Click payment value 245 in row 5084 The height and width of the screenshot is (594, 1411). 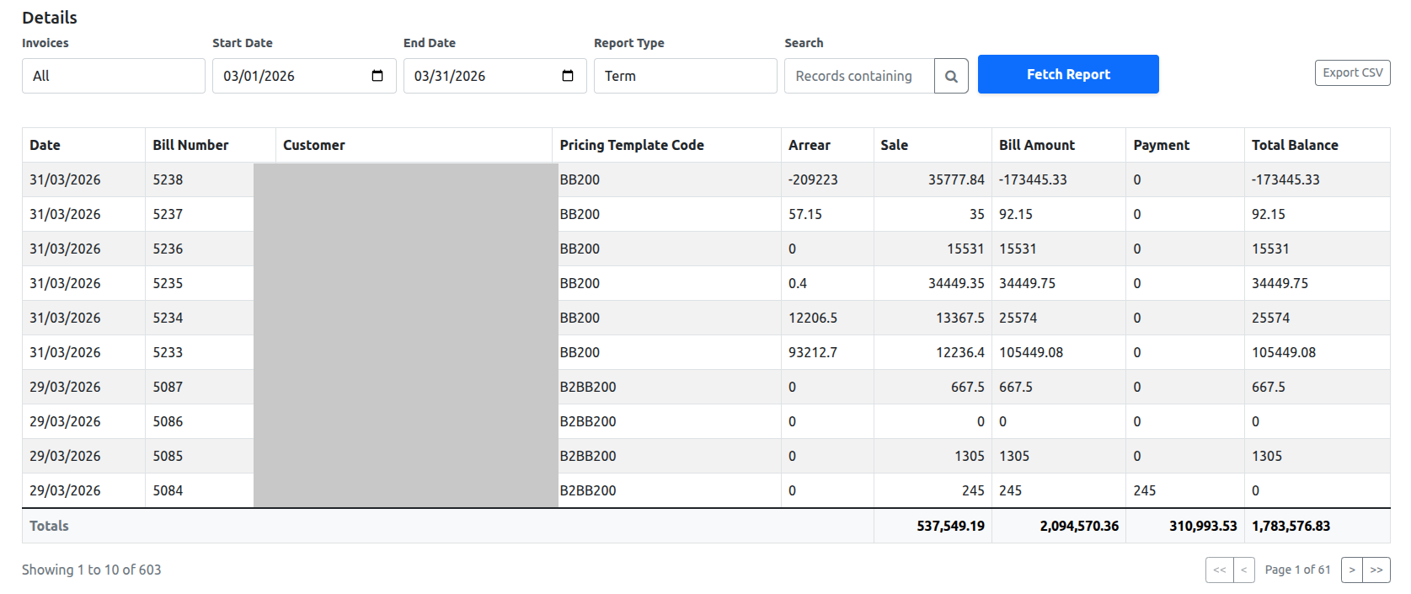pos(1145,490)
